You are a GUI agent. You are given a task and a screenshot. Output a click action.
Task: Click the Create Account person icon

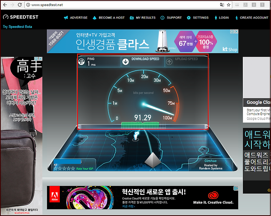click(237, 18)
